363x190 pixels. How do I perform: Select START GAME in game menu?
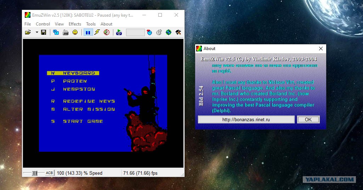coord(77,122)
